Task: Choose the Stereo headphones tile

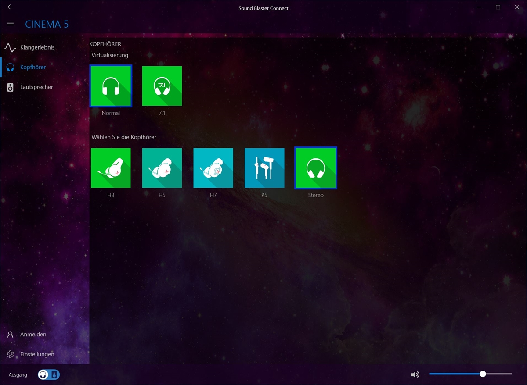Action: pyautogui.click(x=316, y=168)
